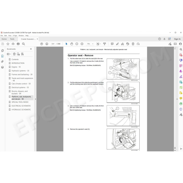
Task: Delete page with toolbar trash icon
Action: [133, 44]
